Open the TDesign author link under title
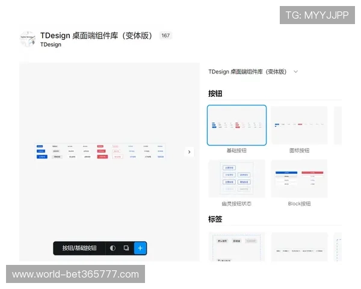The width and height of the screenshot is (361, 289). tap(51, 45)
